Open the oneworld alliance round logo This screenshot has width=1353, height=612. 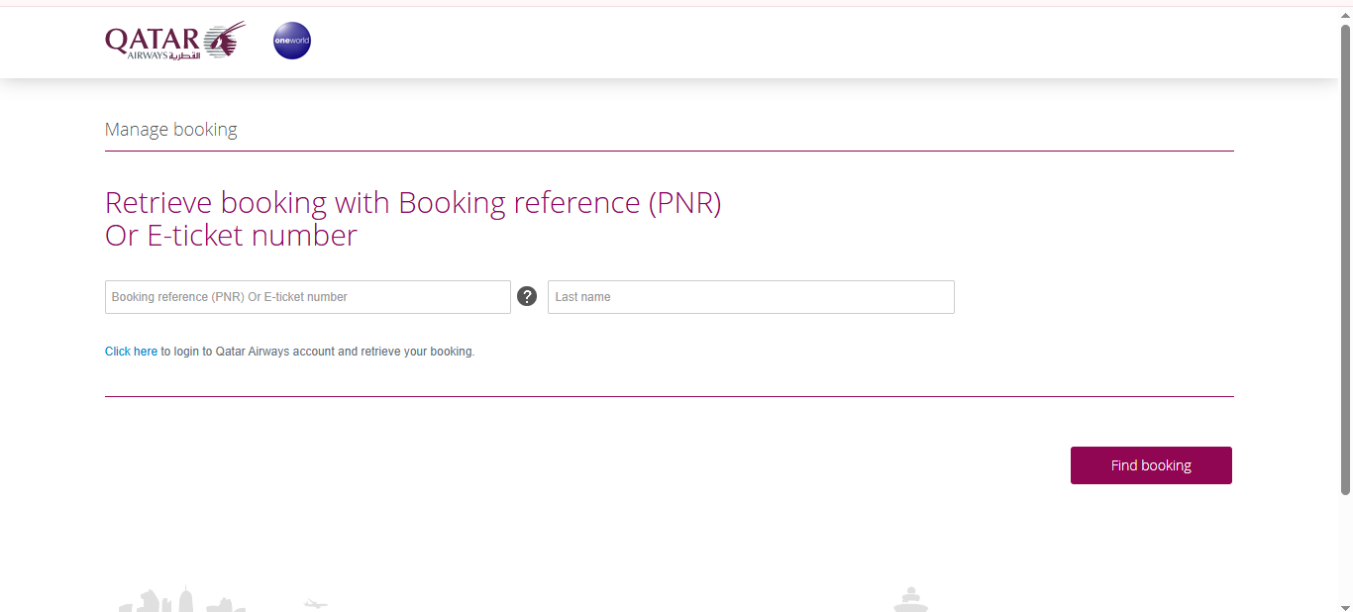click(x=292, y=41)
